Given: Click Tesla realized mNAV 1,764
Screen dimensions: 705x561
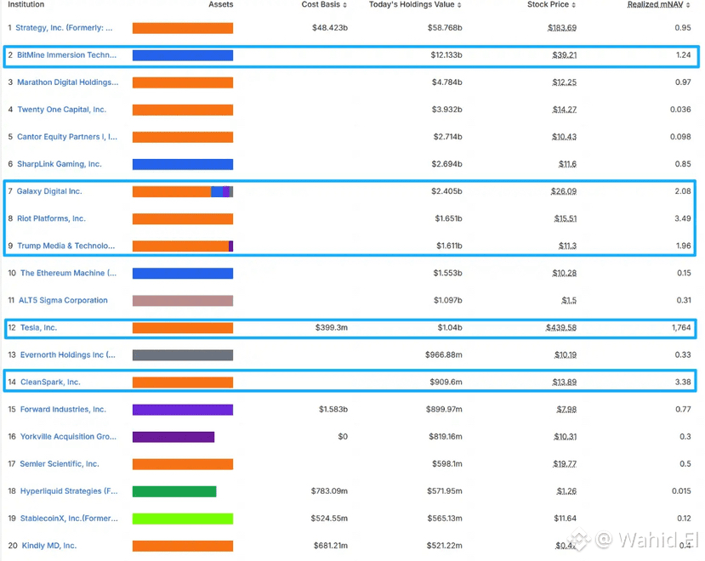Looking at the screenshot, I should (681, 328).
